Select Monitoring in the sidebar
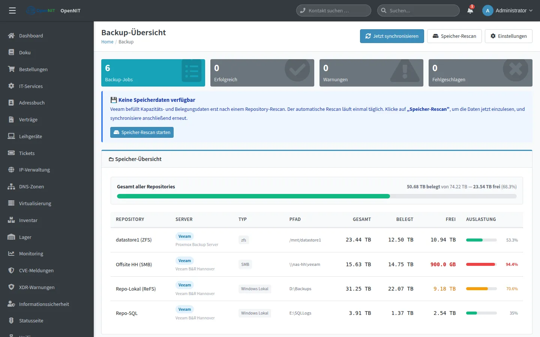This screenshot has height=337, width=540. [47, 253]
